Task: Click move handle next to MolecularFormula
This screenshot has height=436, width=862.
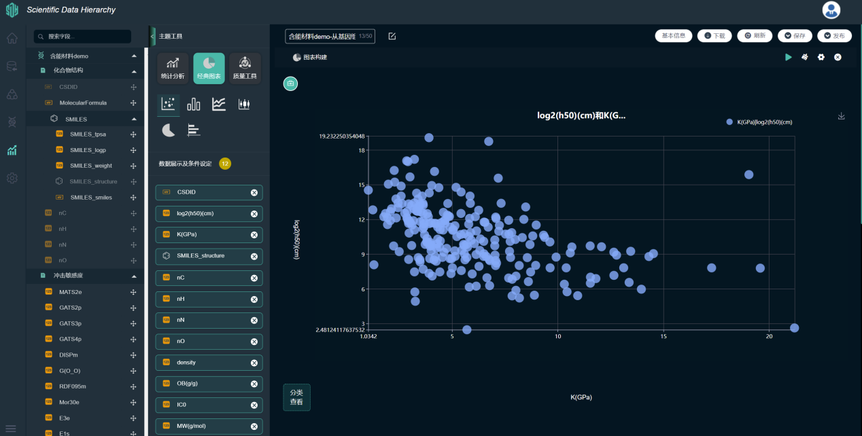Action: tap(134, 103)
